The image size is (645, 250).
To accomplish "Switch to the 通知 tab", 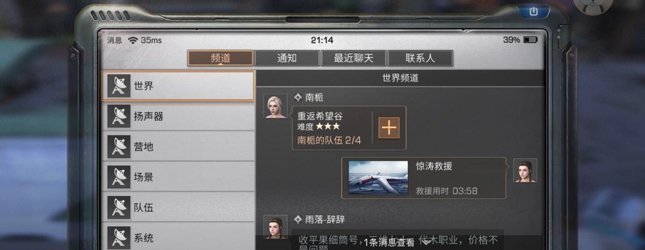I will pyautogui.click(x=287, y=58).
